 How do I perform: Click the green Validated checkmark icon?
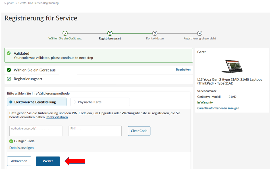click(x=9, y=53)
